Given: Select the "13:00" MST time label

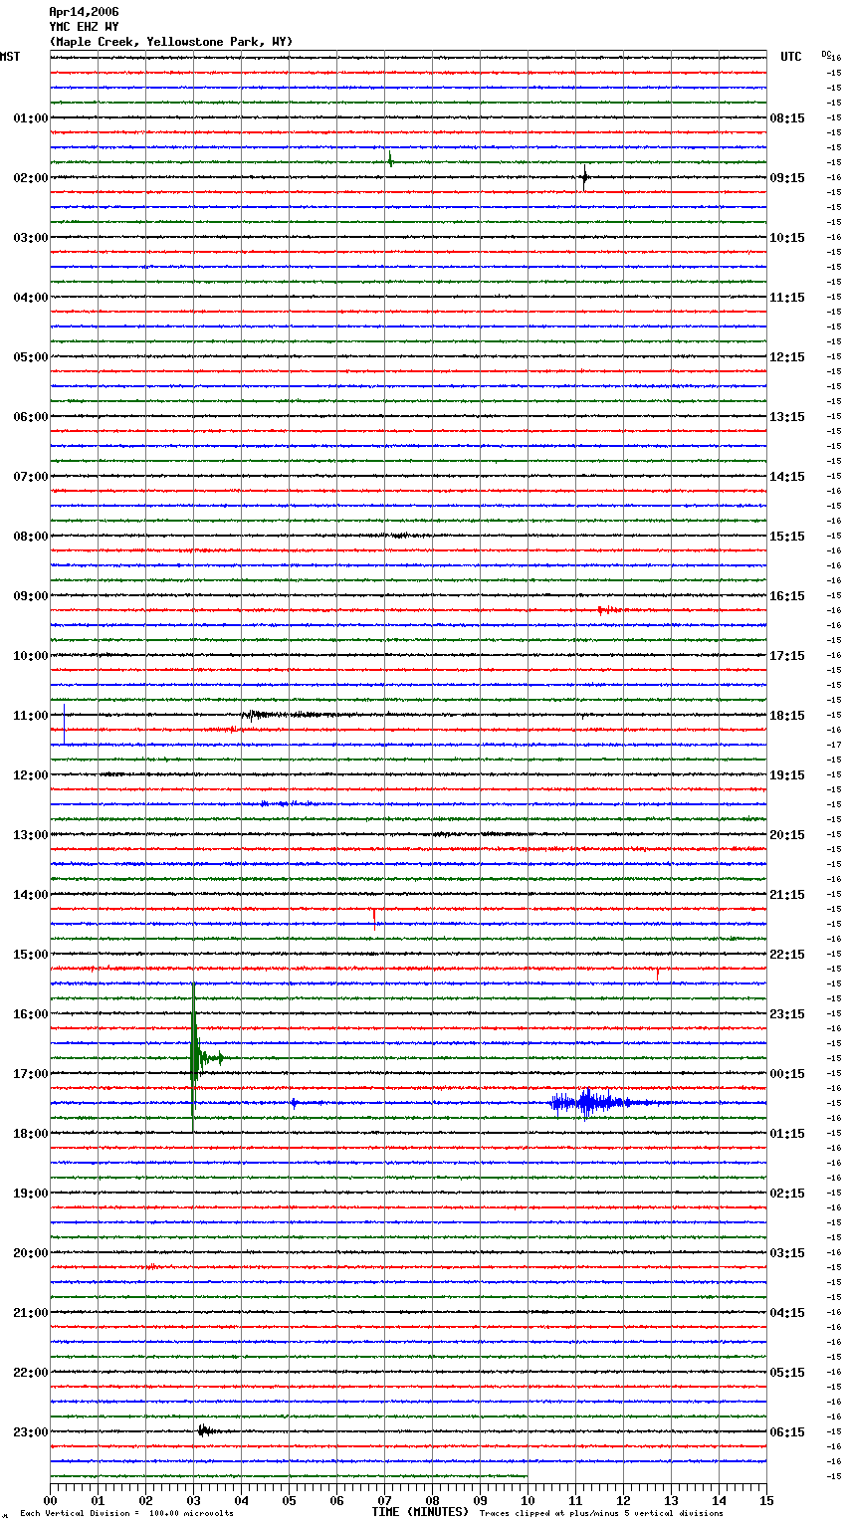Looking at the screenshot, I should [31, 835].
